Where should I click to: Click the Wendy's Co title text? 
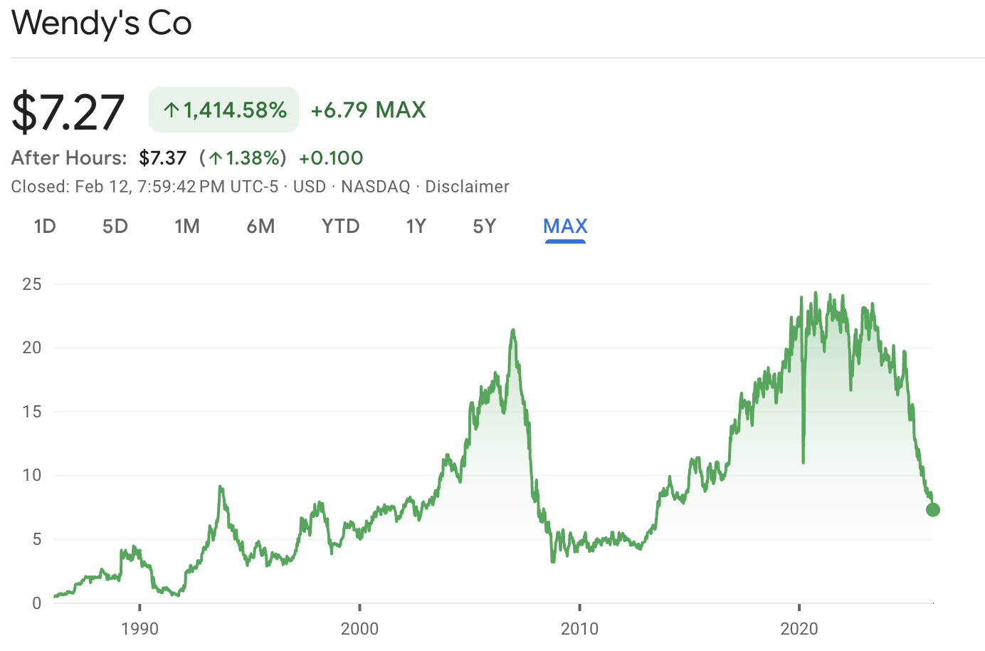coord(101,24)
